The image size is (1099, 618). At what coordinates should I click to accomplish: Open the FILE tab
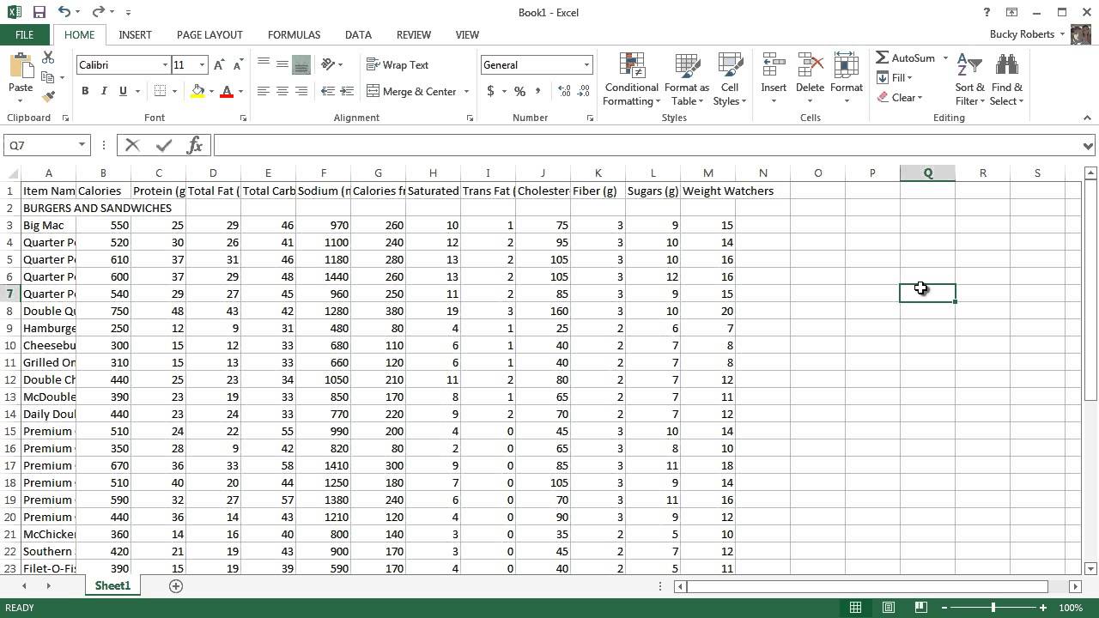coord(24,35)
